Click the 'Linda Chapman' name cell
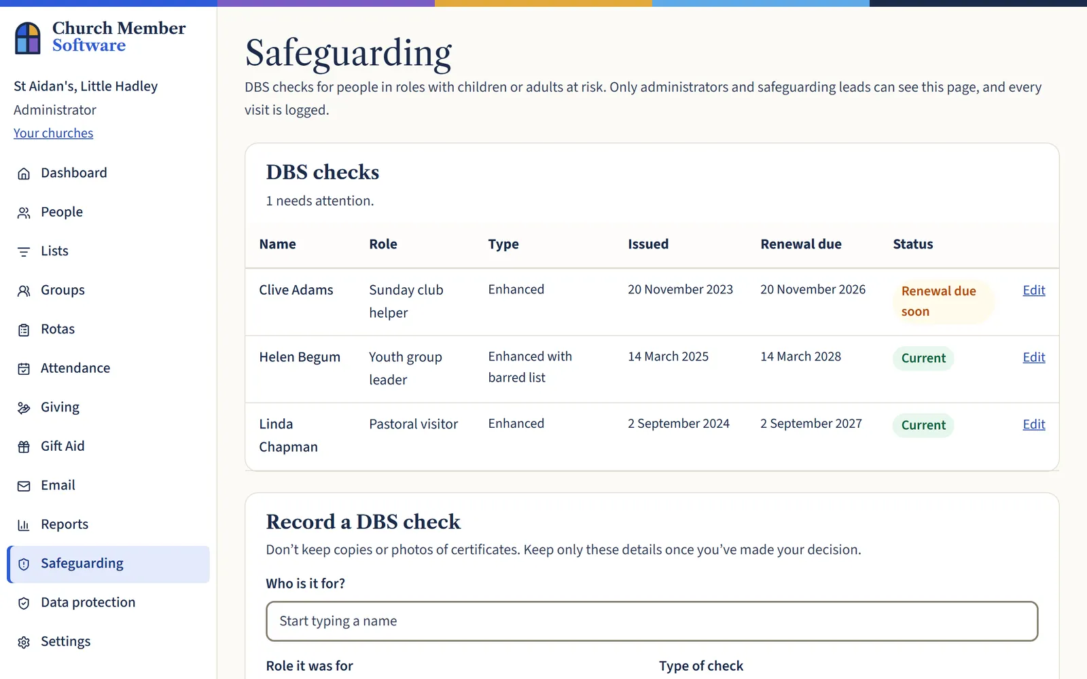This screenshot has width=1087, height=679. (289, 435)
